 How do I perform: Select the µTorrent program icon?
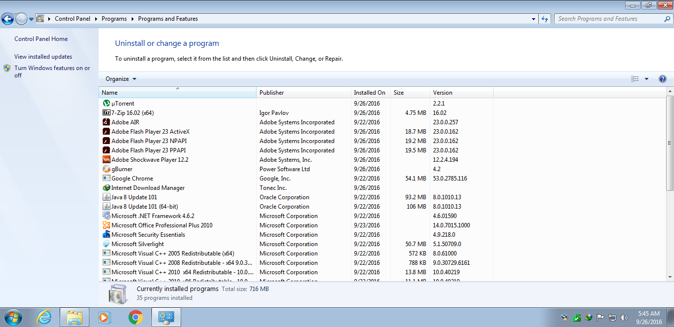(107, 104)
